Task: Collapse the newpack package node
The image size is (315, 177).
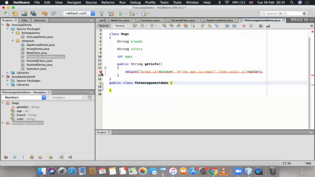Action: [13, 41]
